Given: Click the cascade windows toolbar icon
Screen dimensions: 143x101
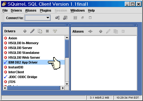Looking at the screenshot, I should [x=83, y=18].
